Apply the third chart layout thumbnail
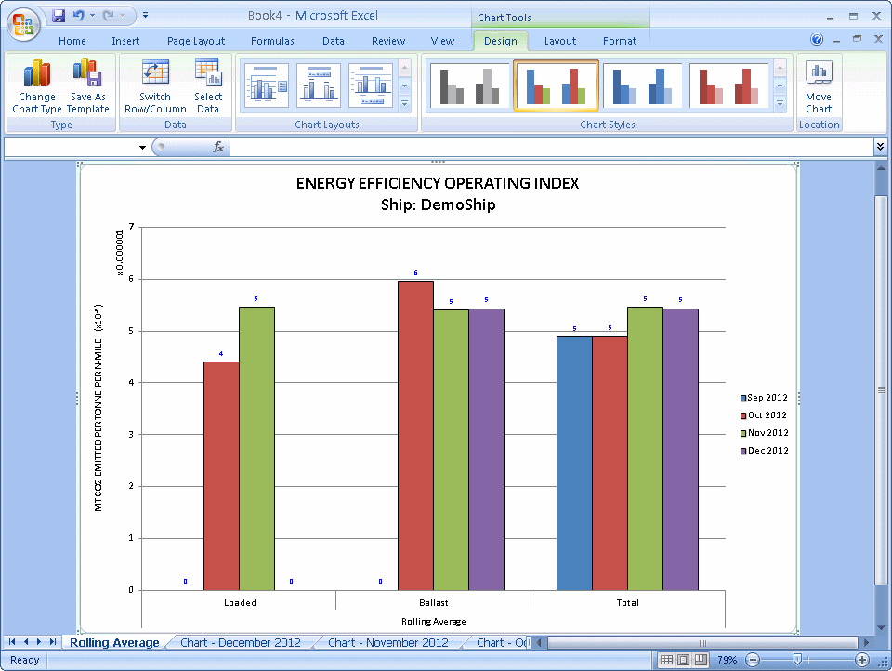 click(x=371, y=86)
